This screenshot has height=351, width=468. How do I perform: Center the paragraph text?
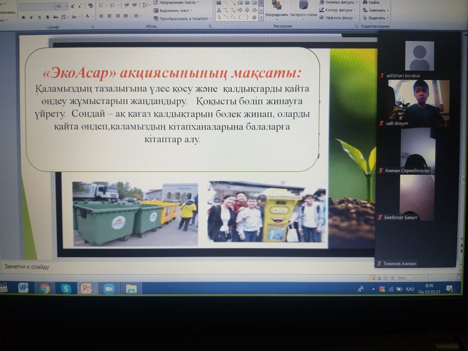(110, 16)
